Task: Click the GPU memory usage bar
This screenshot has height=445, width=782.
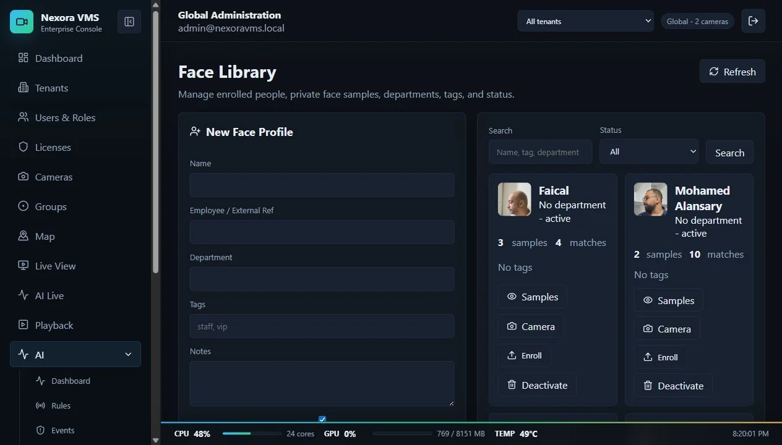Action: [x=402, y=434]
